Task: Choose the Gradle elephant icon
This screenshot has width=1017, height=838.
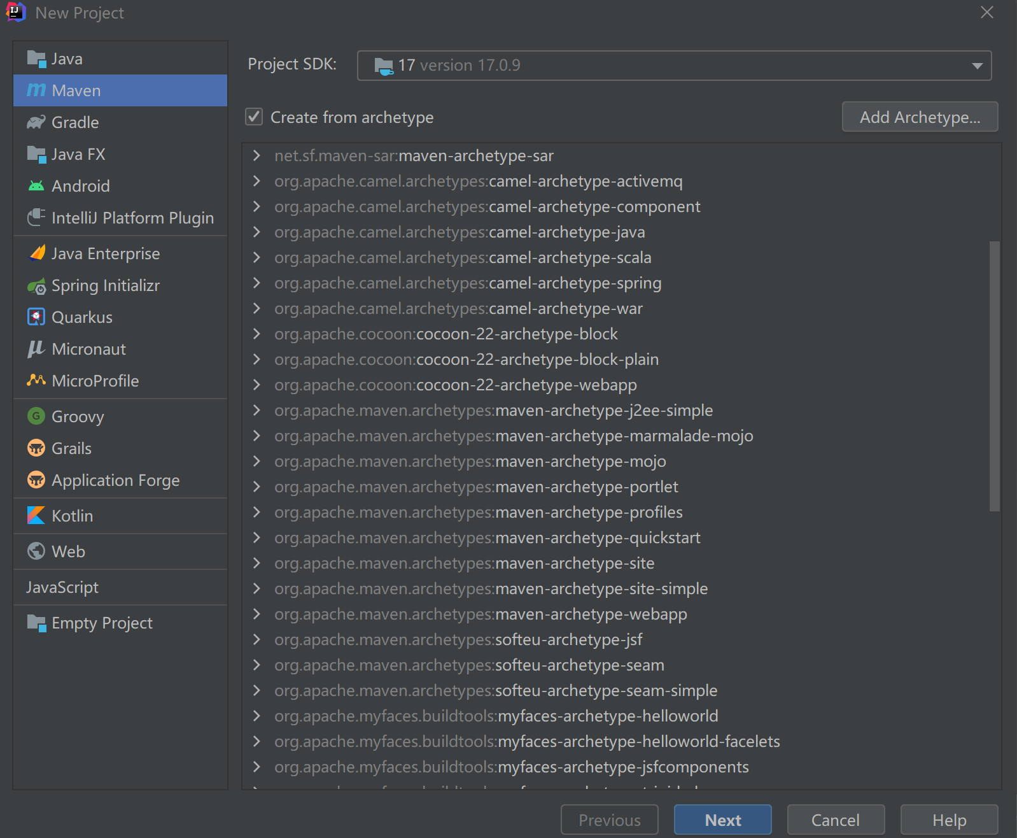Action: (36, 122)
